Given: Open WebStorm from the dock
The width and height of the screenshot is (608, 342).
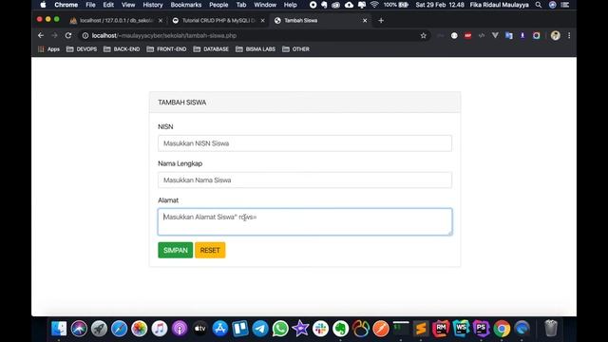Looking at the screenshot, I should coord(462,329).
